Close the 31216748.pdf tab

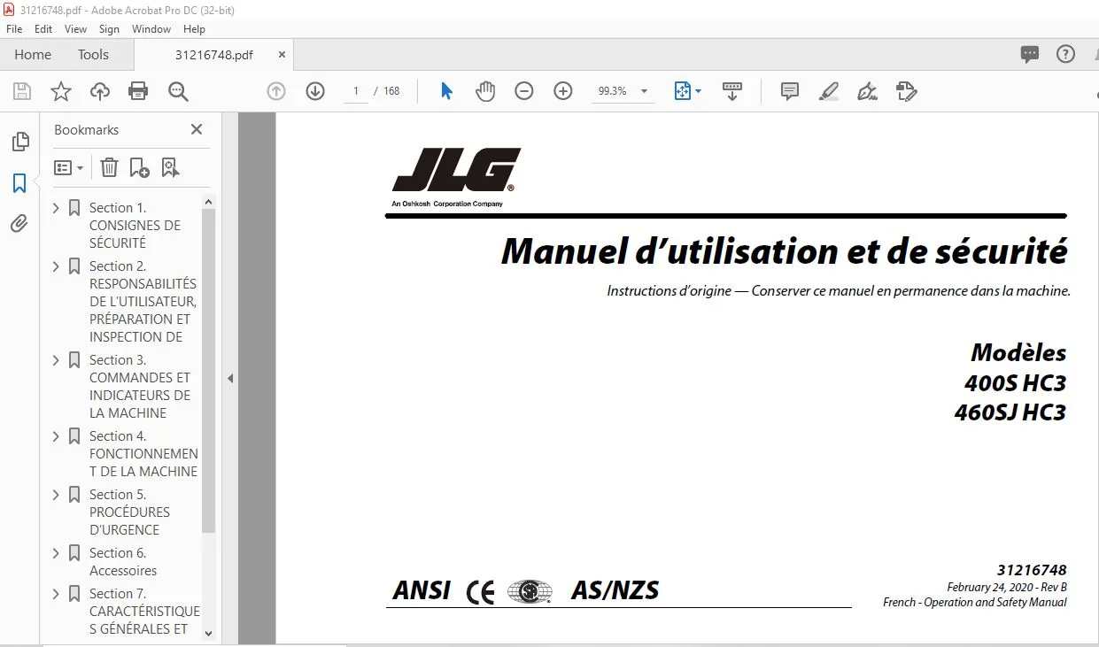click(x=282, y=54)
